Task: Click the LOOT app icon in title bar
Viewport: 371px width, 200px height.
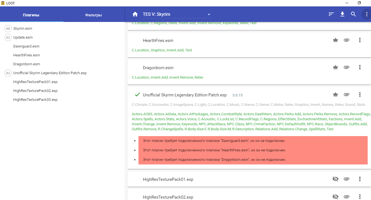Action: (x=3, y=3)
